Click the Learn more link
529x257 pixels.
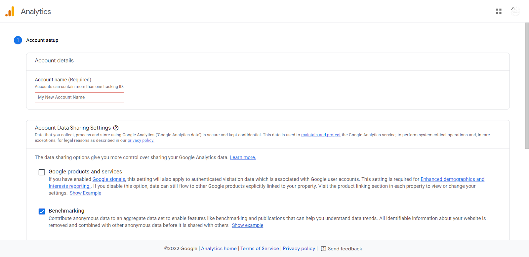[x=243, y=157]
